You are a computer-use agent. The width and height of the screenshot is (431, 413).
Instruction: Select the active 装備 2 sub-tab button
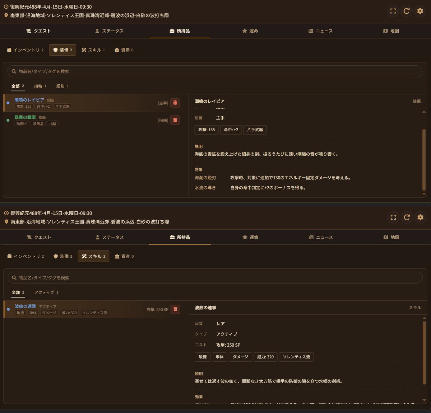62,50
